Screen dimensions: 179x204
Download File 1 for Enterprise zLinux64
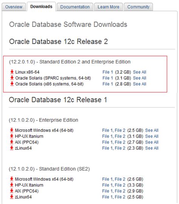(107, 148)
